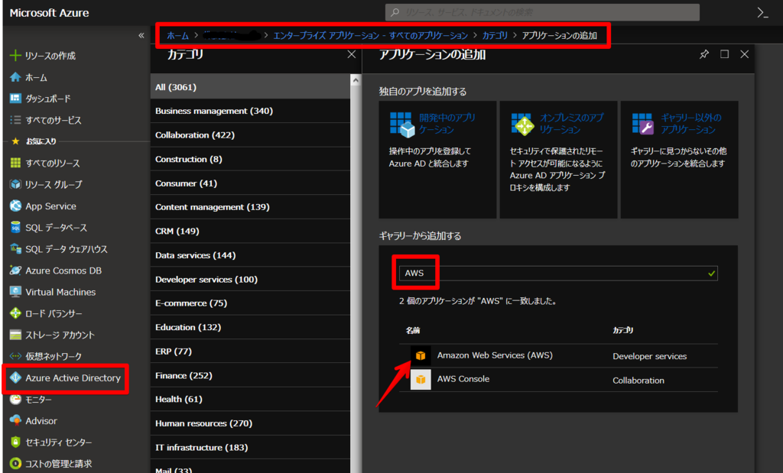
Task: Collapse the left sidebar with double chevron
Action: click(141, 35)
